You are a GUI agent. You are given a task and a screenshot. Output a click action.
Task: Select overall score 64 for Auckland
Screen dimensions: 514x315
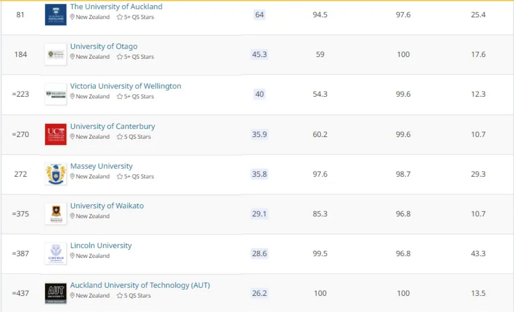tap(259, 15)
